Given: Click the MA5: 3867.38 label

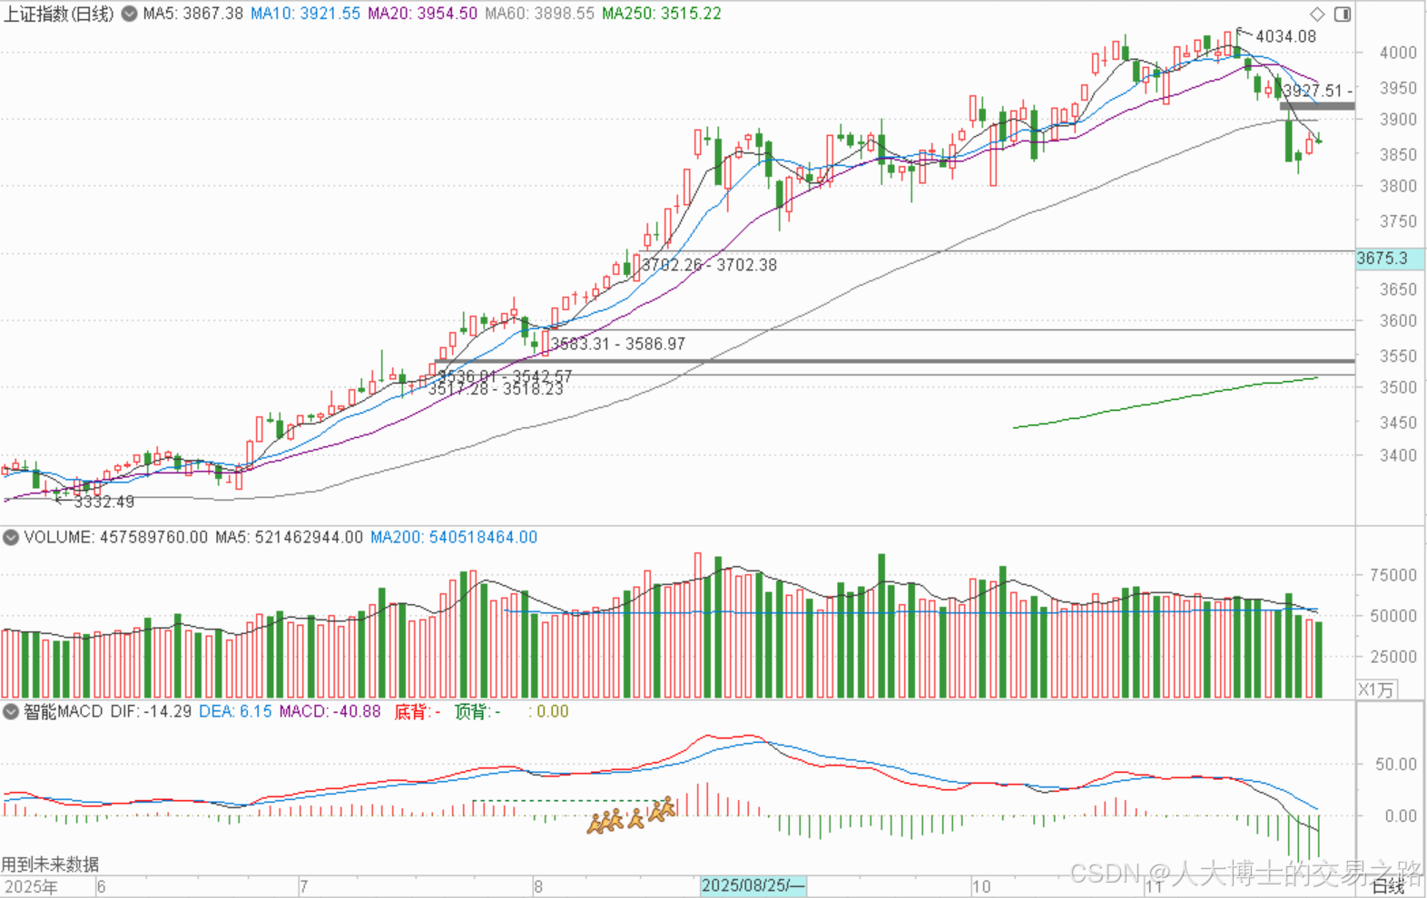Looking at the screenshot, I should (192, 14).
